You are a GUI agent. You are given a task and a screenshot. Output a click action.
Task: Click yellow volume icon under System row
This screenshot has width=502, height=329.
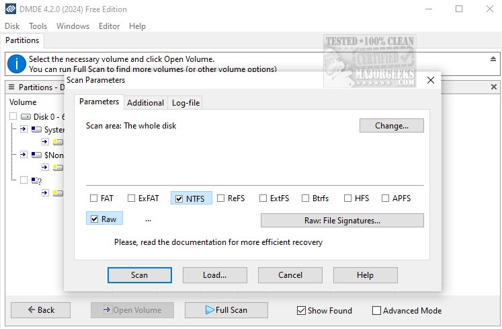(x=58, y=142)
